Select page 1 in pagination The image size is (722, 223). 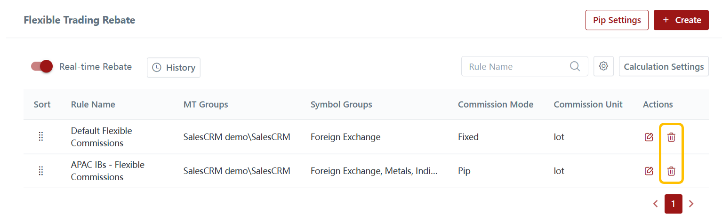[x=673, y=204]
